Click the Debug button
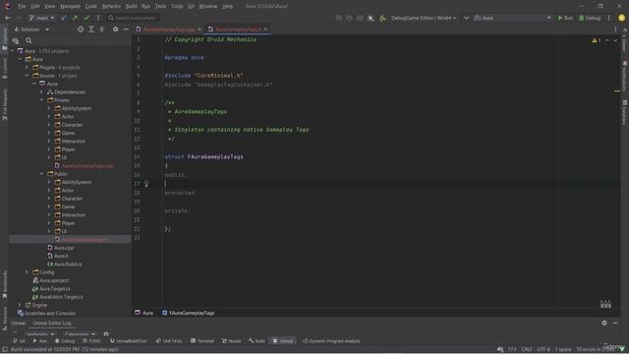The width and height of the screenshot is (629, 354). 590,18
